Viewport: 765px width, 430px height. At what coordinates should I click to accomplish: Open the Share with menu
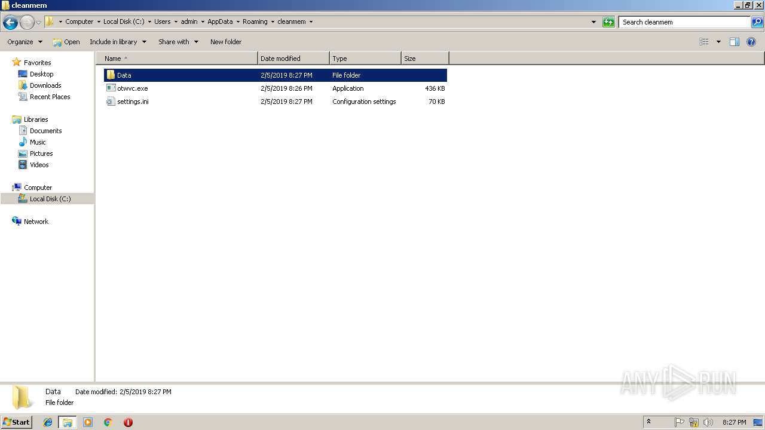click(178, 42)
